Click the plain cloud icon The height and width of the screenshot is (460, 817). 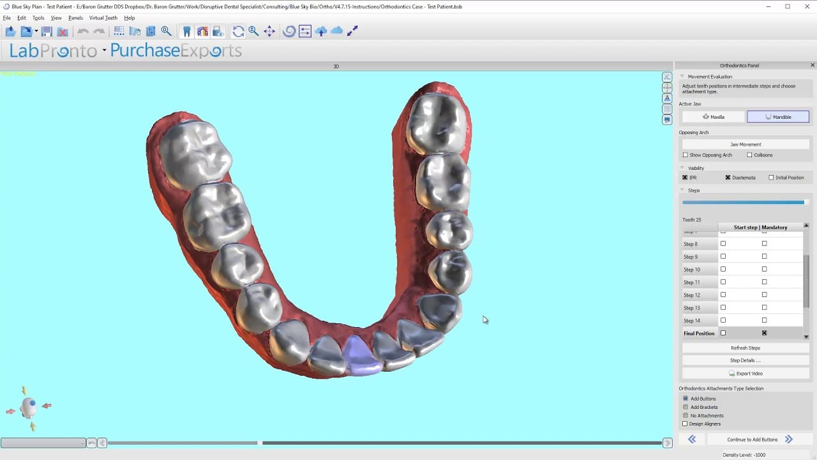pos(336,31)
